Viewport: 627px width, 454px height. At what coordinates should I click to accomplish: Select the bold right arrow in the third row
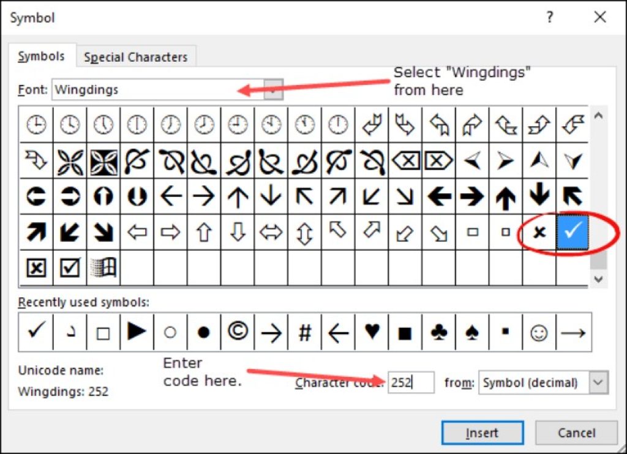pyautogui.click(x=471, y=196)
